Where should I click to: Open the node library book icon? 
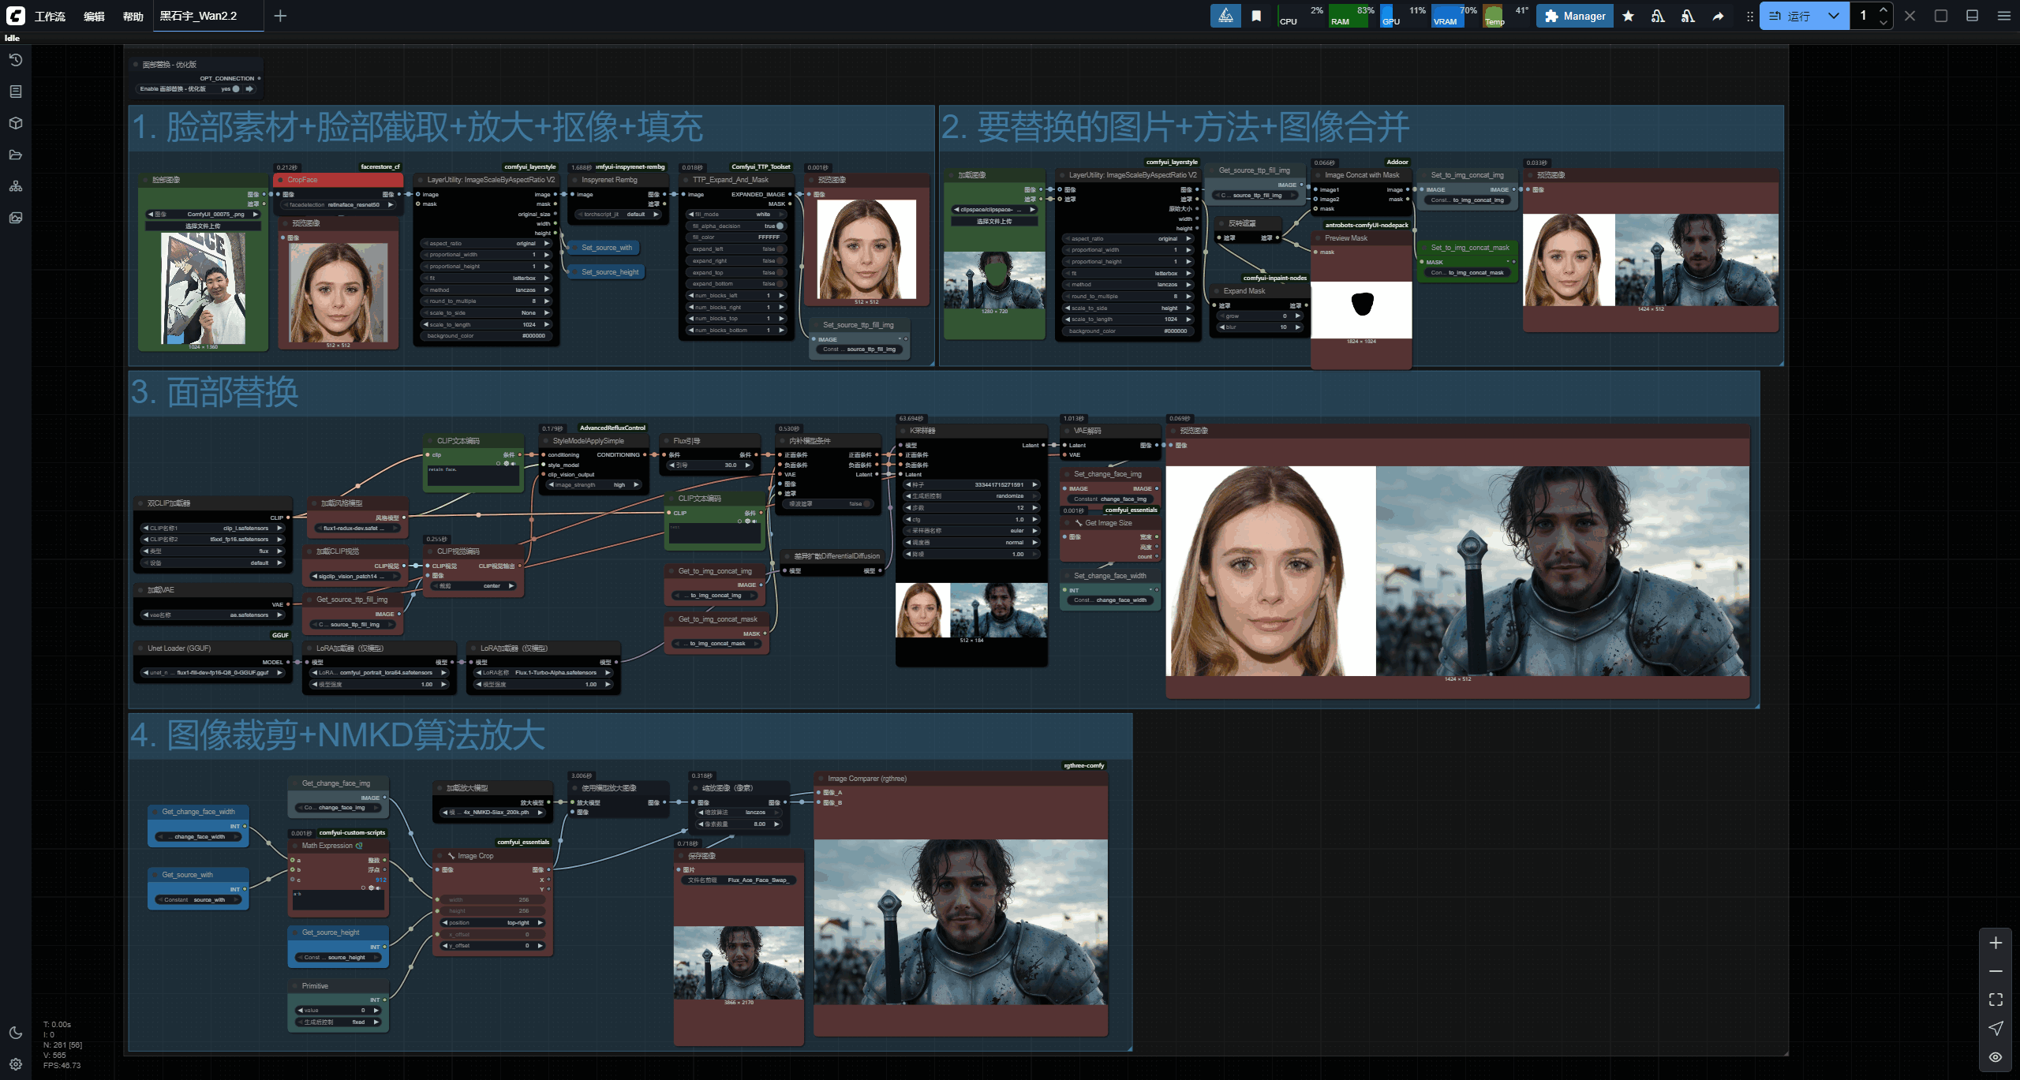[15, 92]
